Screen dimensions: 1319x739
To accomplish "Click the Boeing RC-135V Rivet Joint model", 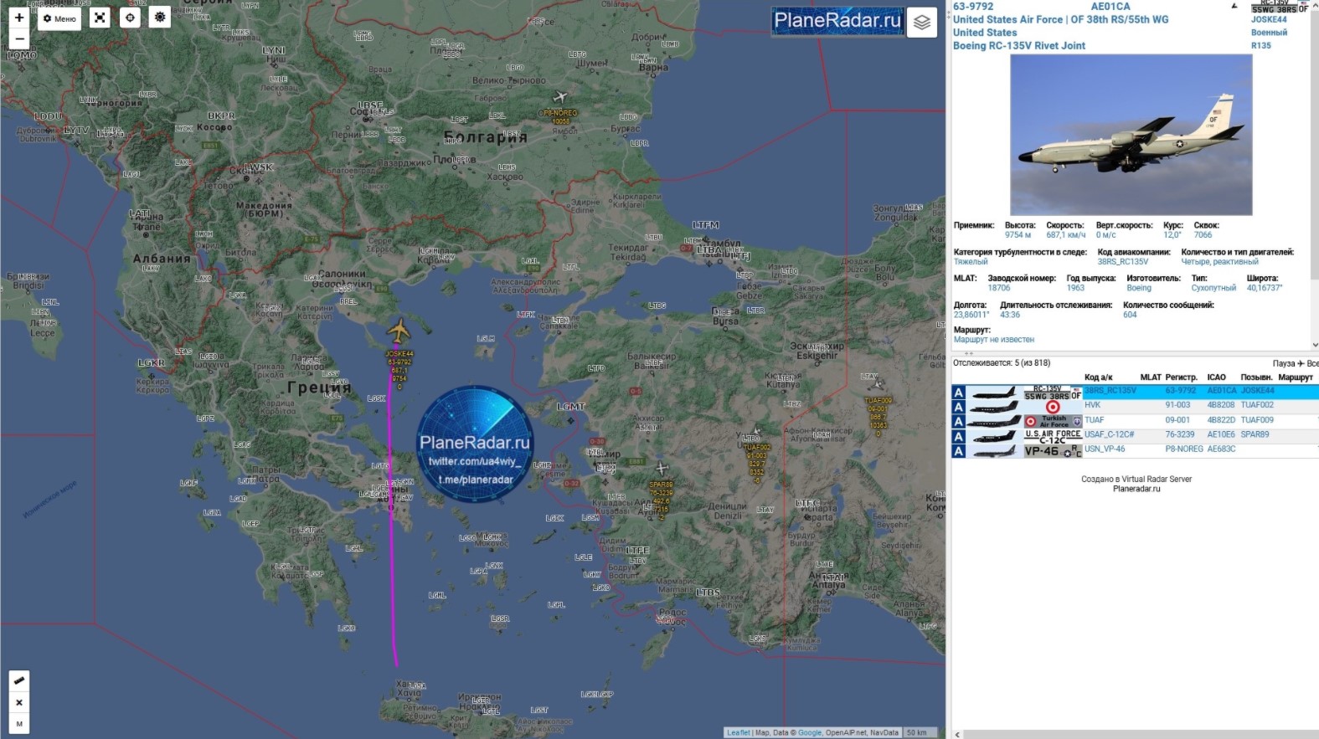I will pyautogui.click(x=1019, y=46).
